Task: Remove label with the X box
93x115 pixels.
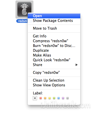Action: click(x=35, y=98)
